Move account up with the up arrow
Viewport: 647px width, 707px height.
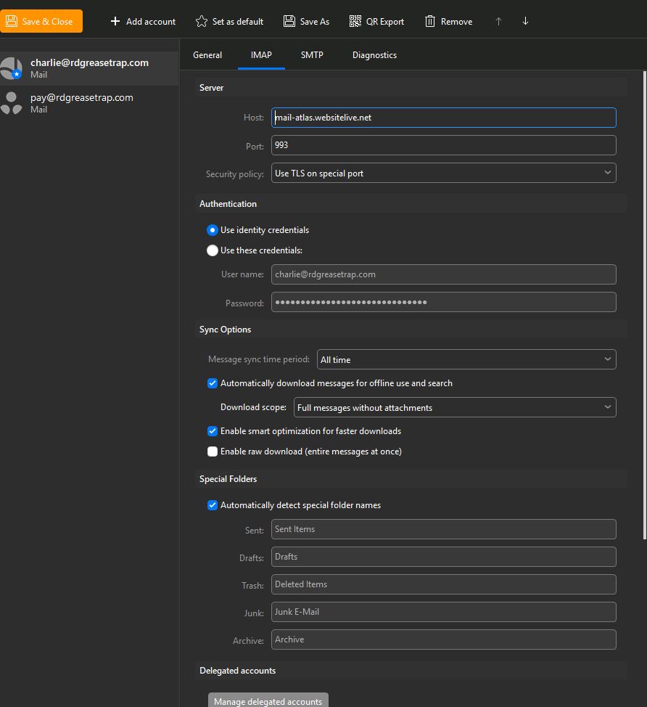[498, 21]
